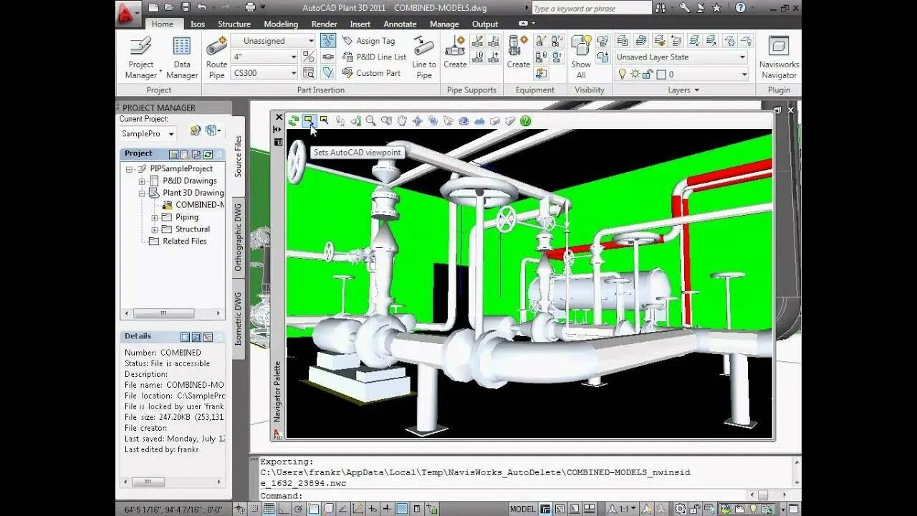Image resolution: width=917 pixels, height=516 pixels.
Task: Expand the P&ID Drawings tree node
Action: coord(142,181)
